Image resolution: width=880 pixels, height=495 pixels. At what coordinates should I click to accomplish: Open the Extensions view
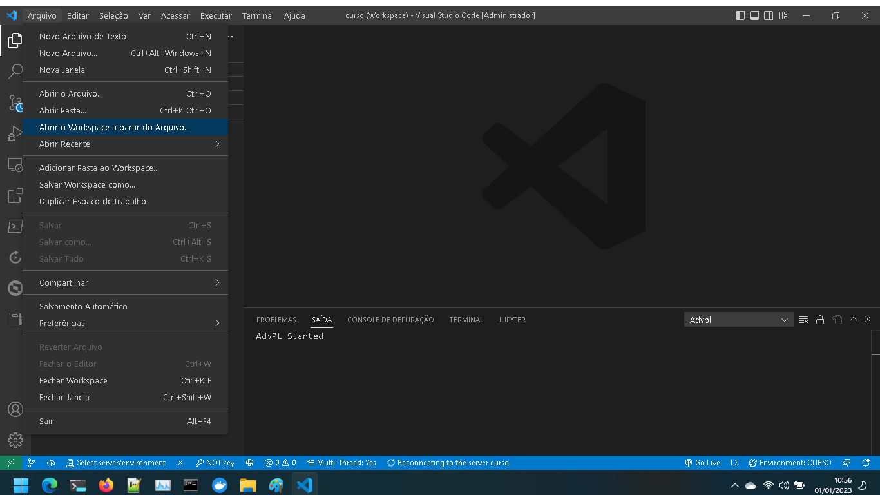15,196
